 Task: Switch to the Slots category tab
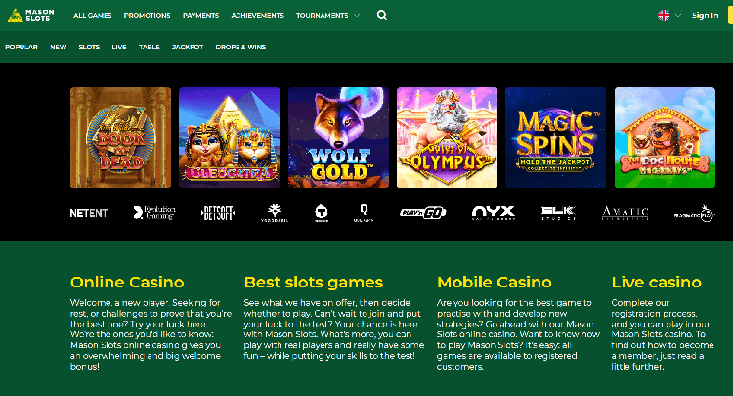(x=89, y=47)
